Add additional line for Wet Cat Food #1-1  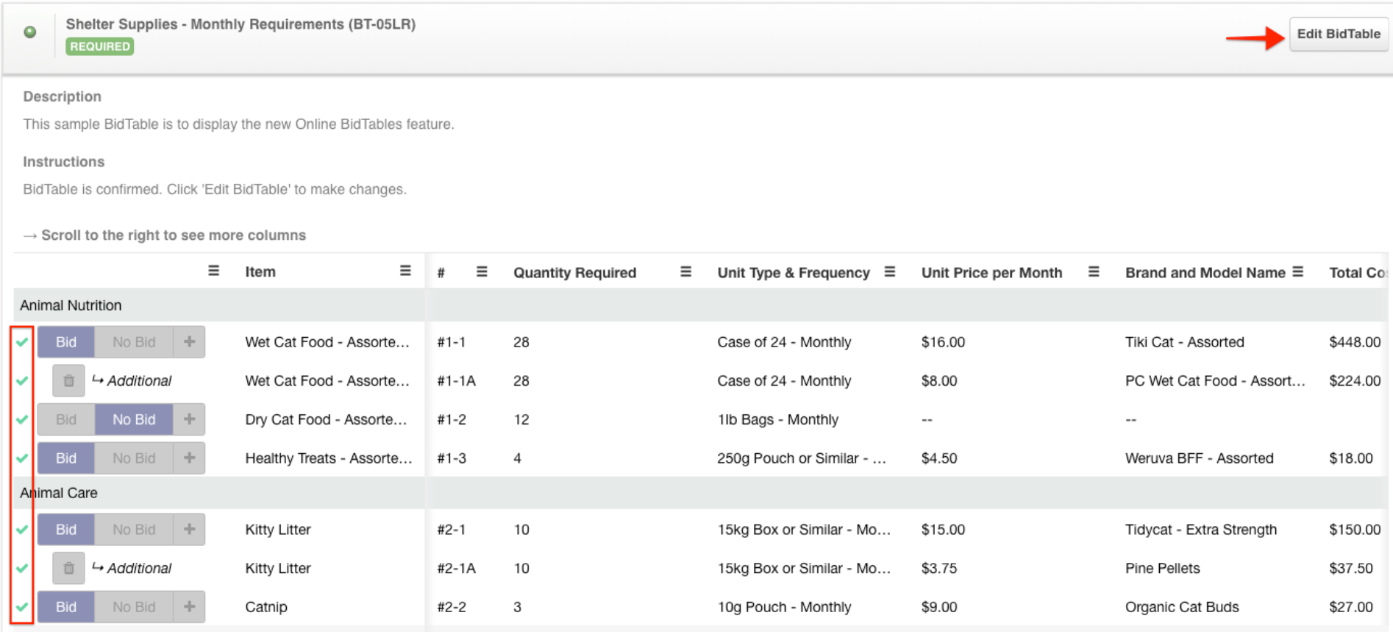189,342
